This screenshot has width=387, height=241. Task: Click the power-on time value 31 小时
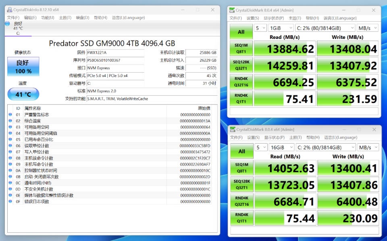[x=201, y=83]
